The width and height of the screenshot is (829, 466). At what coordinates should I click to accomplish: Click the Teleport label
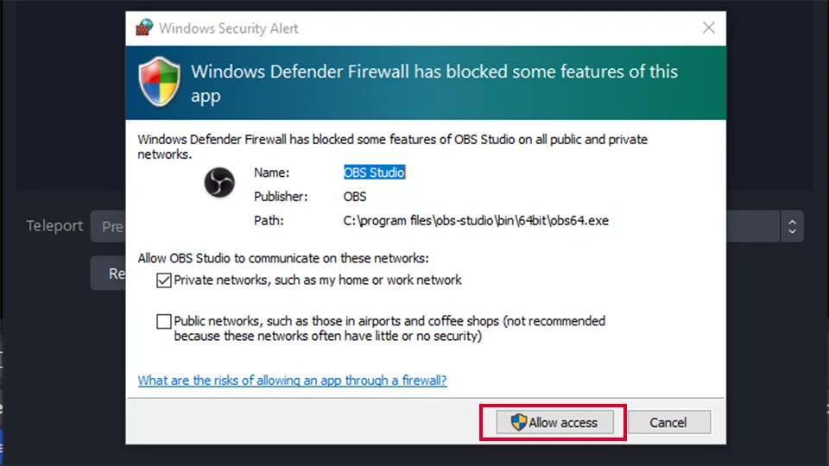pyautogui.click(x=55, y=225)
